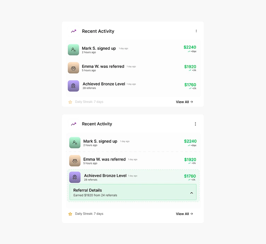Click purple badge icon in highlighted Bronze Level row
The height and width of the screenshot is (244, 266).
point(75,177)
